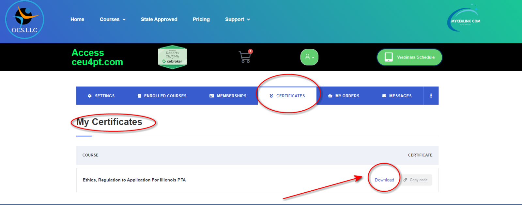Open the green user account dropdown

click(309, 57)
